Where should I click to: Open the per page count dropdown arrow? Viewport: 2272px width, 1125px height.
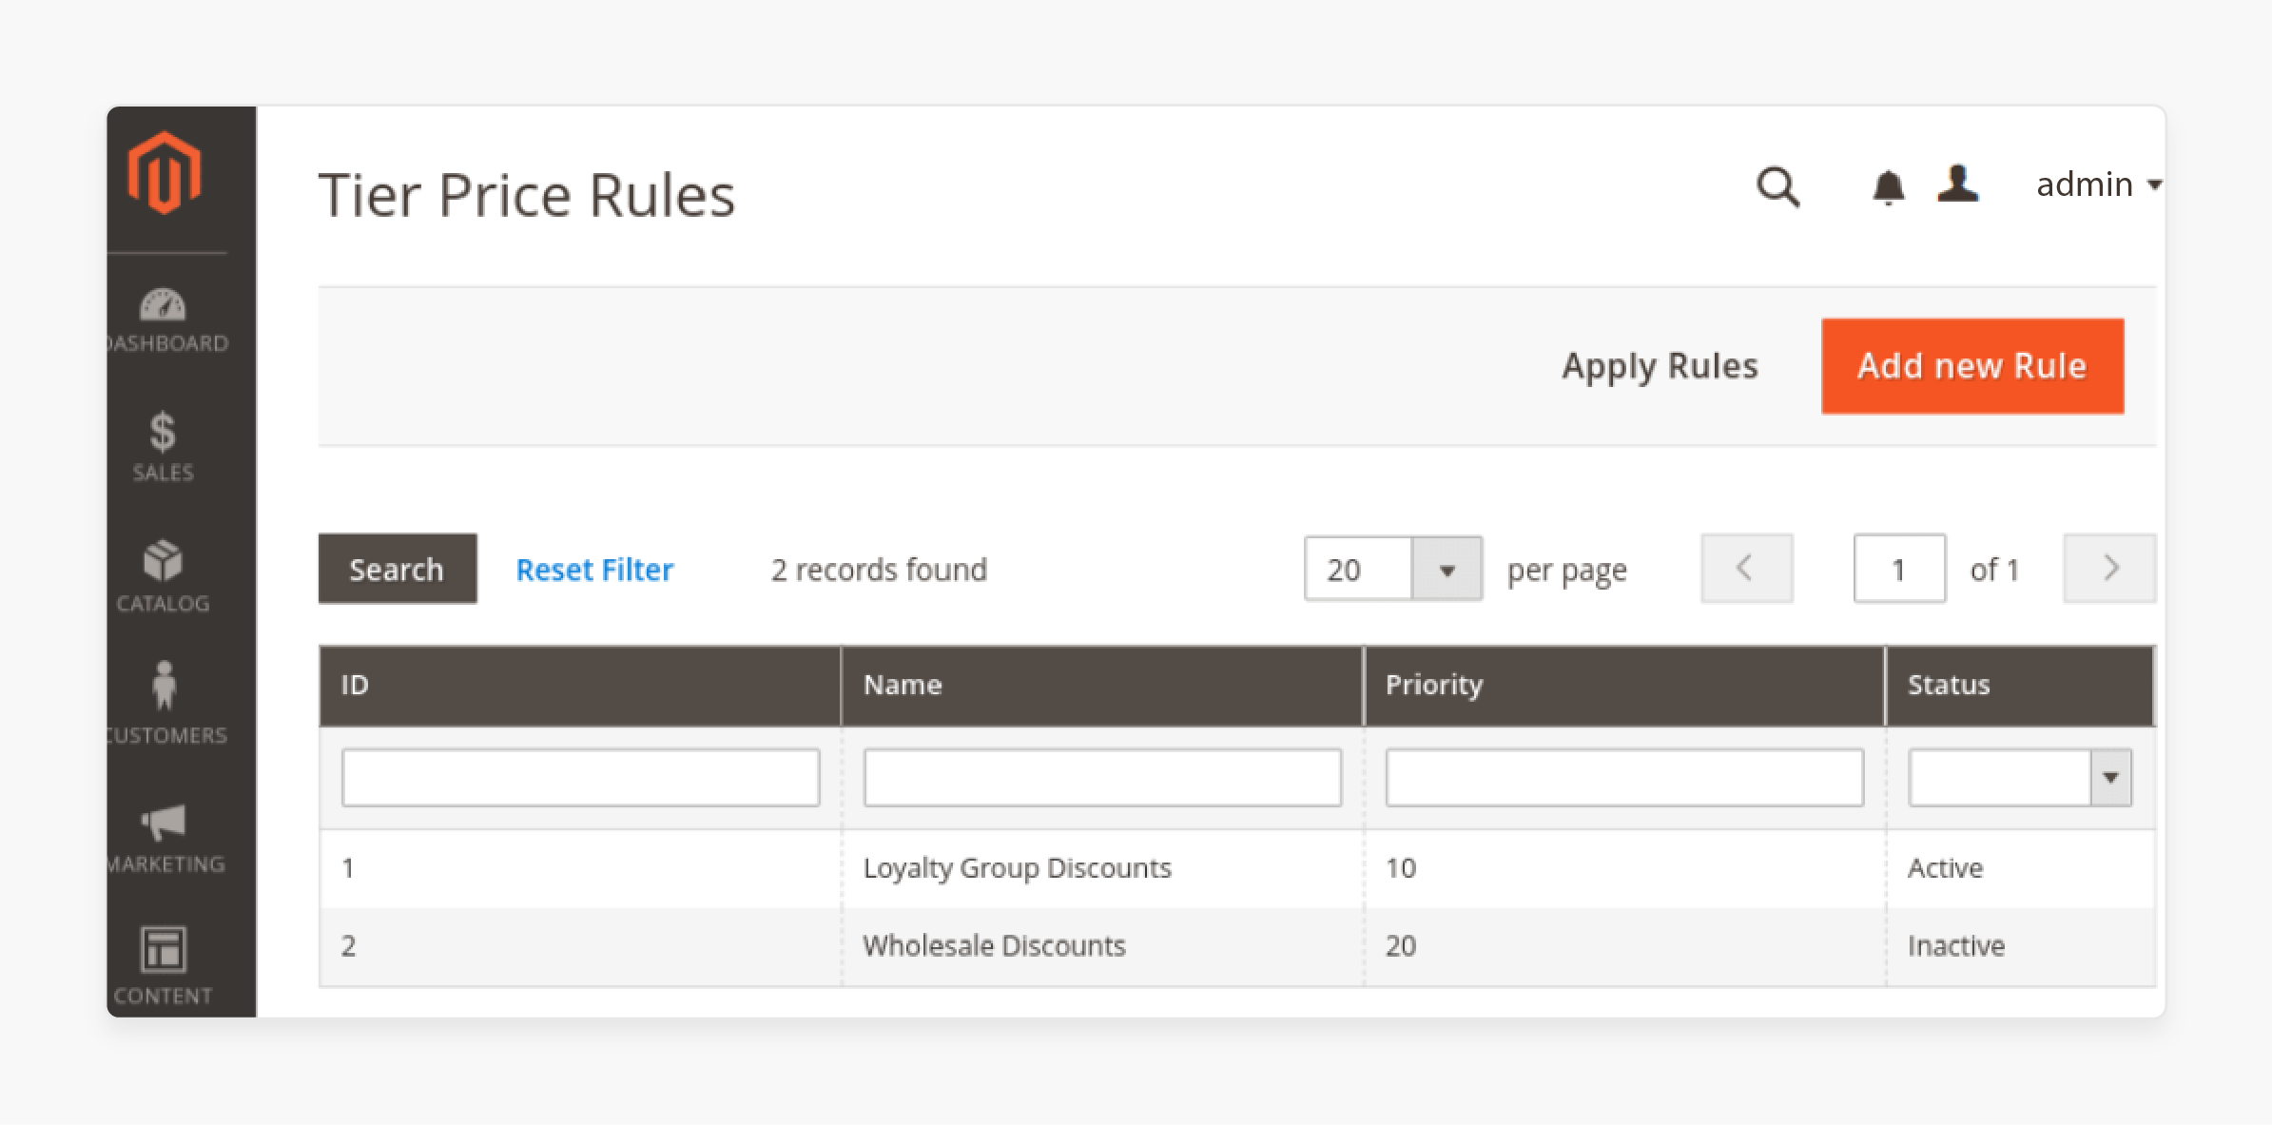click(1447, 570)
